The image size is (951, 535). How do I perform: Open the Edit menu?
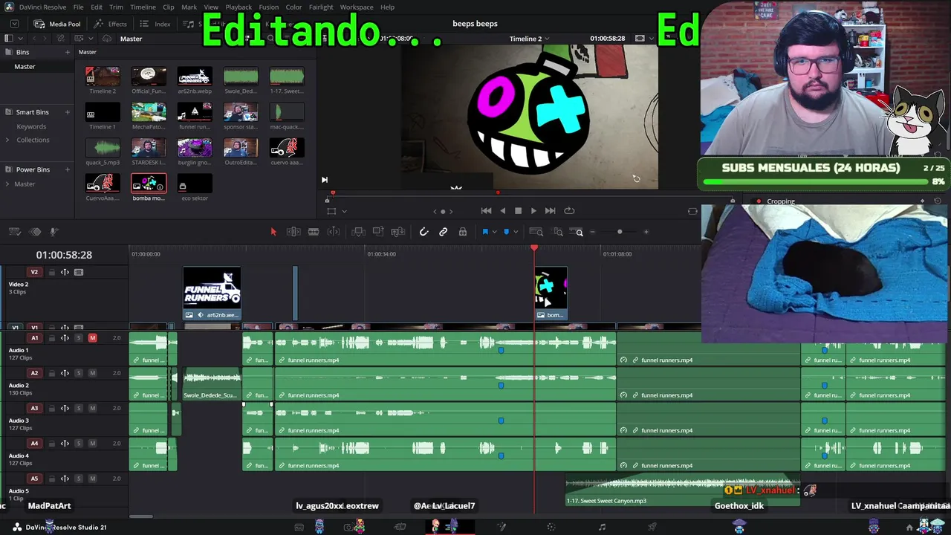pyautogui.click(x=97, y=7)
